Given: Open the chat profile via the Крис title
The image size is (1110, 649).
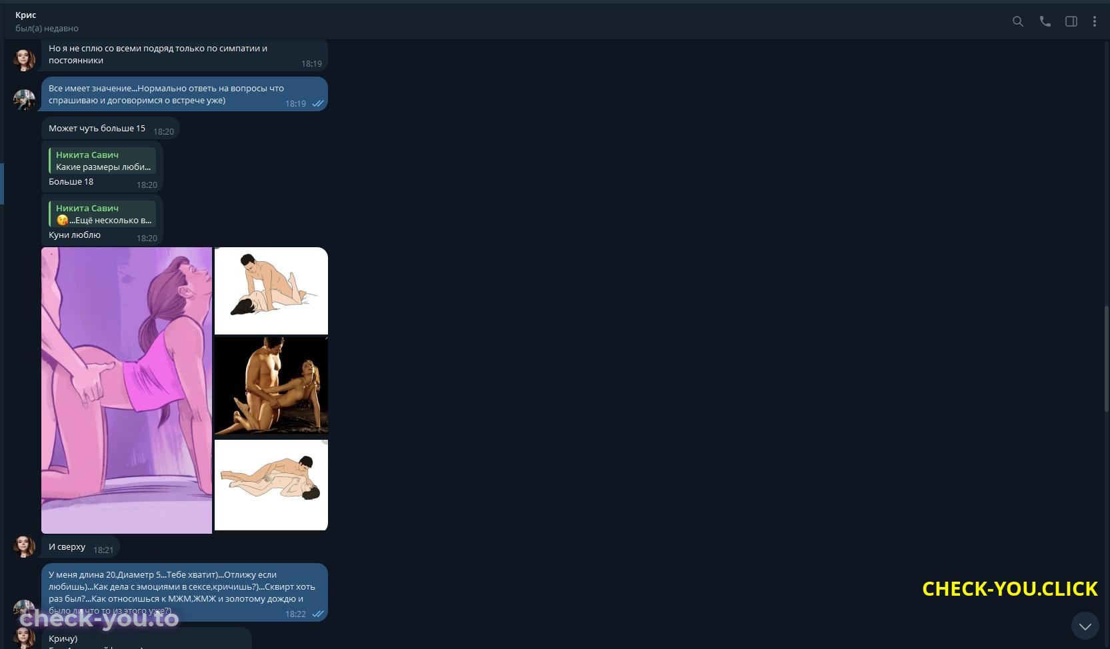Looking at the screenshot, I should 26,15.
